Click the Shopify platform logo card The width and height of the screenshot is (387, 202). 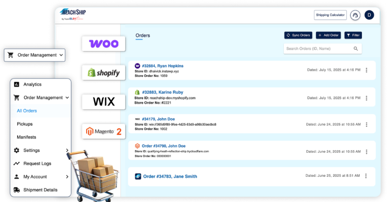coord(104,72)
